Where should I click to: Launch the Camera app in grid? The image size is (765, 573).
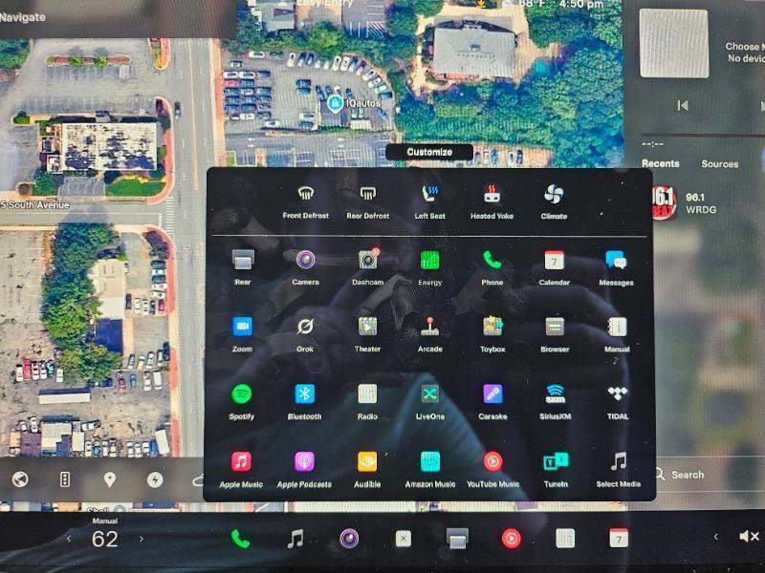305,266
